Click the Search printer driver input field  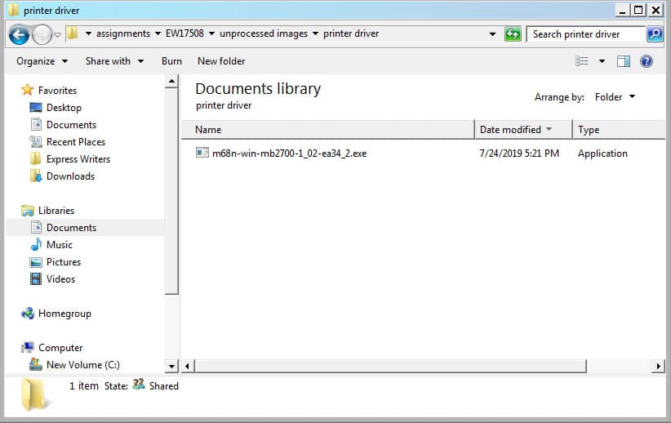(x=586, y=34)
